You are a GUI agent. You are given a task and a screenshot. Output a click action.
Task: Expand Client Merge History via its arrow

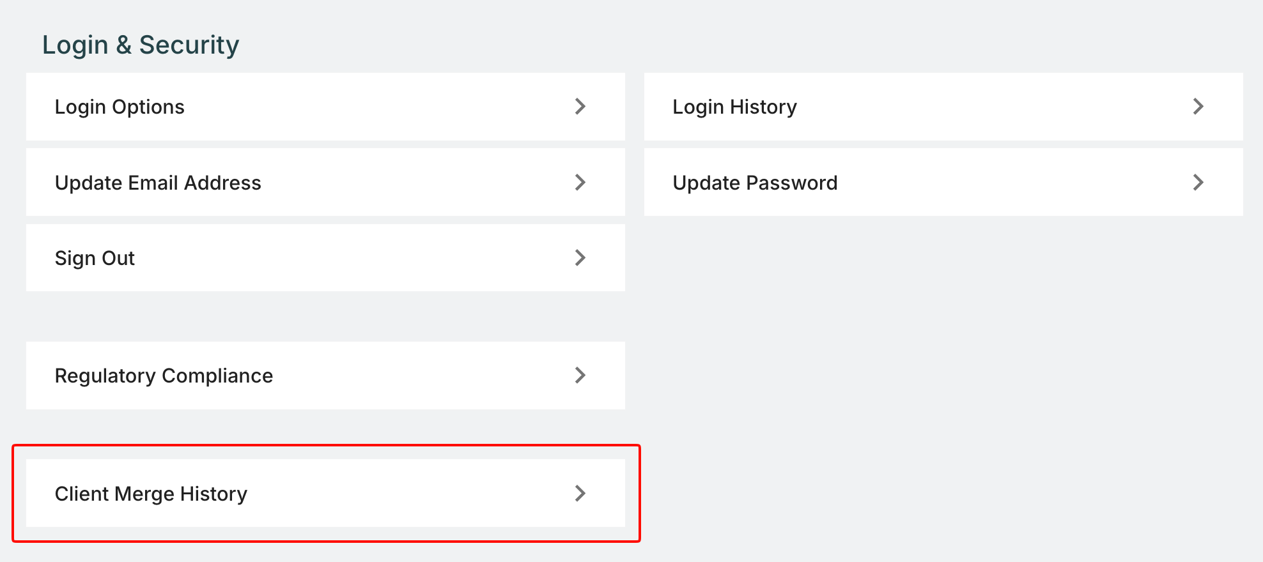580,494
